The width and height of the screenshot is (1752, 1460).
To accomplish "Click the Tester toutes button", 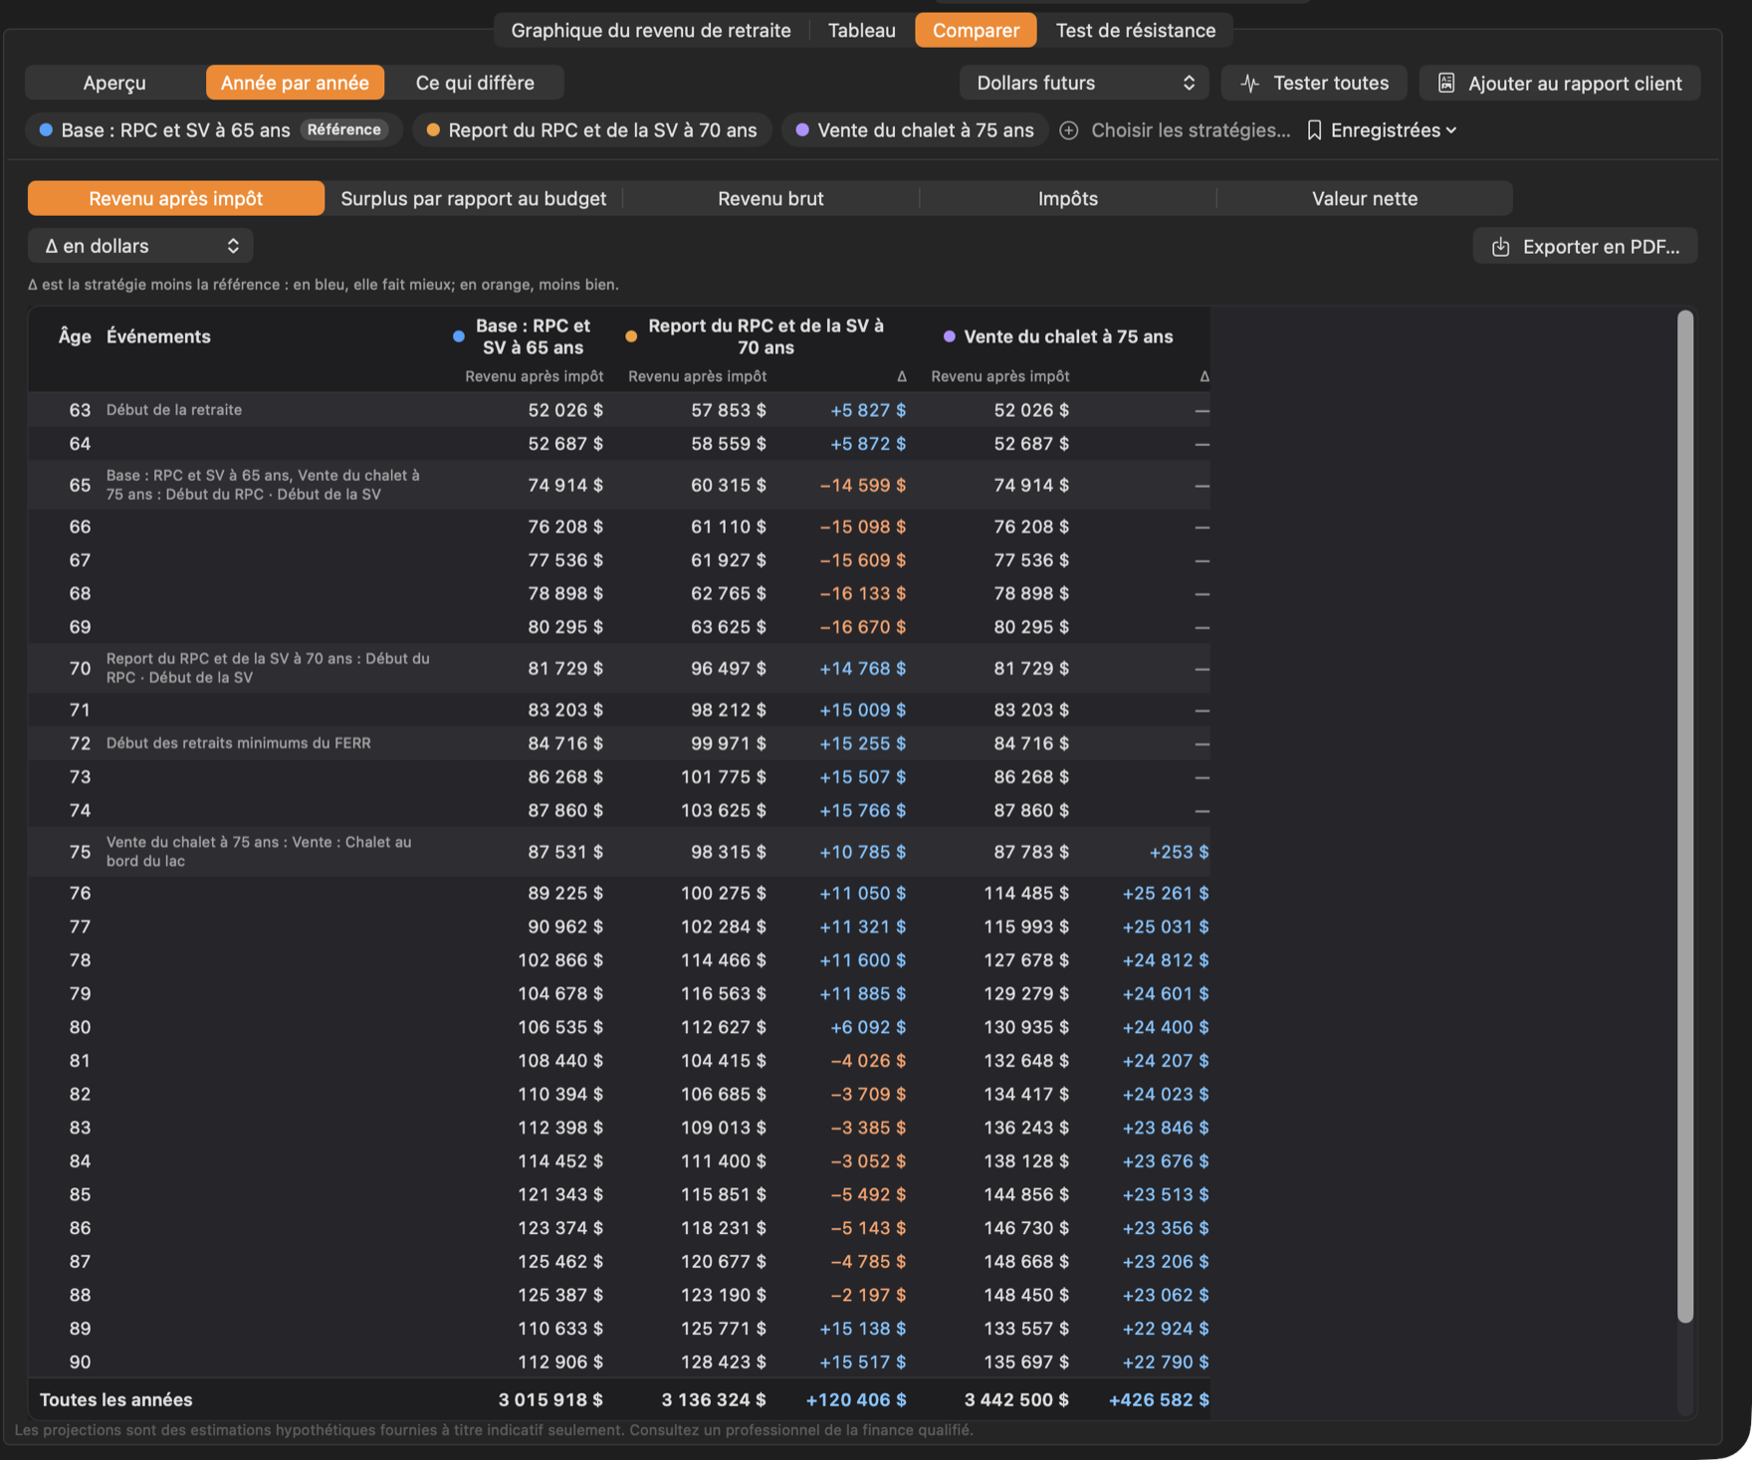I will coord(1314,83).
